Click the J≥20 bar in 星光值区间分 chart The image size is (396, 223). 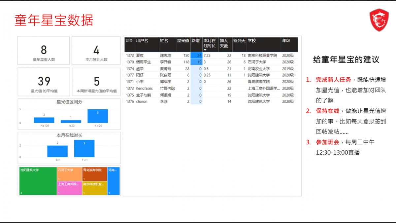click(x=71, y=122)
